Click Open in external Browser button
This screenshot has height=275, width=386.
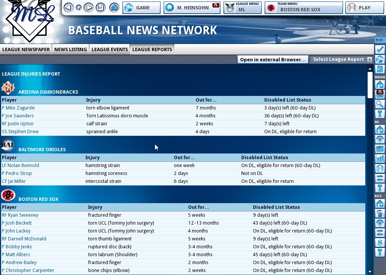(273, 59)
